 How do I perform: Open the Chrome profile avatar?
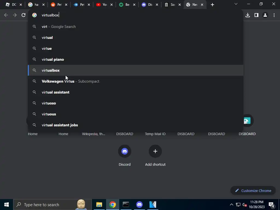(x=265, y=15)
